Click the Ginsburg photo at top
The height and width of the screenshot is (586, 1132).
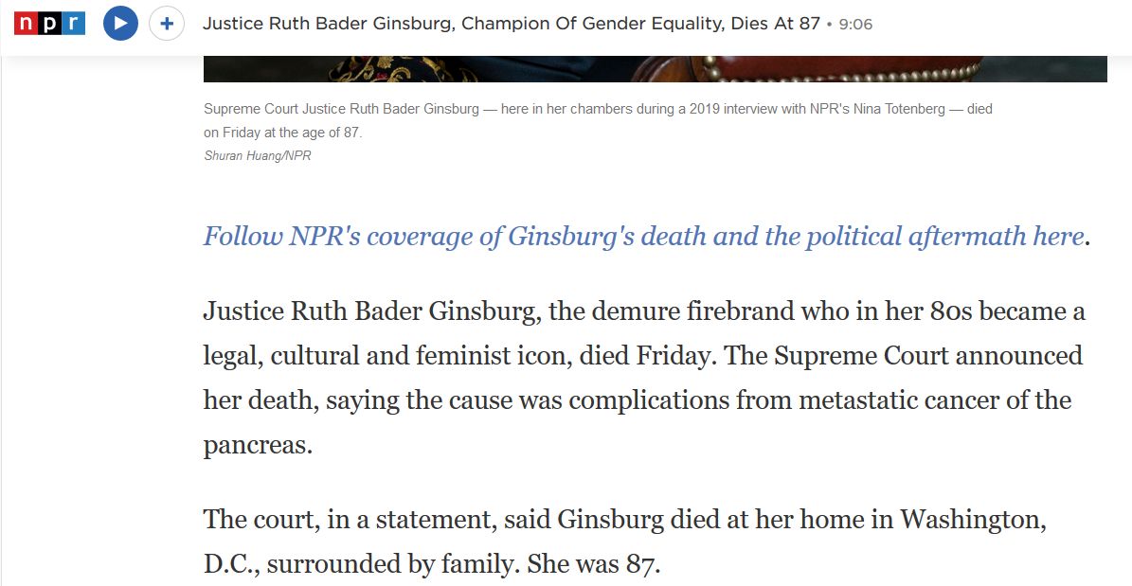pos(655,68)
